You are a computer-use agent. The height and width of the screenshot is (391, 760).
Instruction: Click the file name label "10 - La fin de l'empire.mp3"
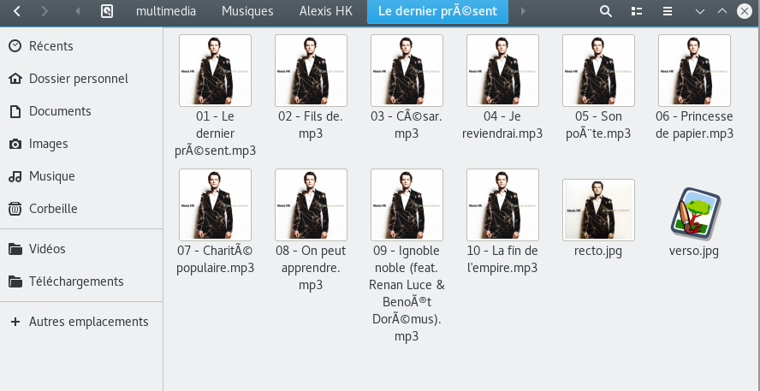pos(502,259)
